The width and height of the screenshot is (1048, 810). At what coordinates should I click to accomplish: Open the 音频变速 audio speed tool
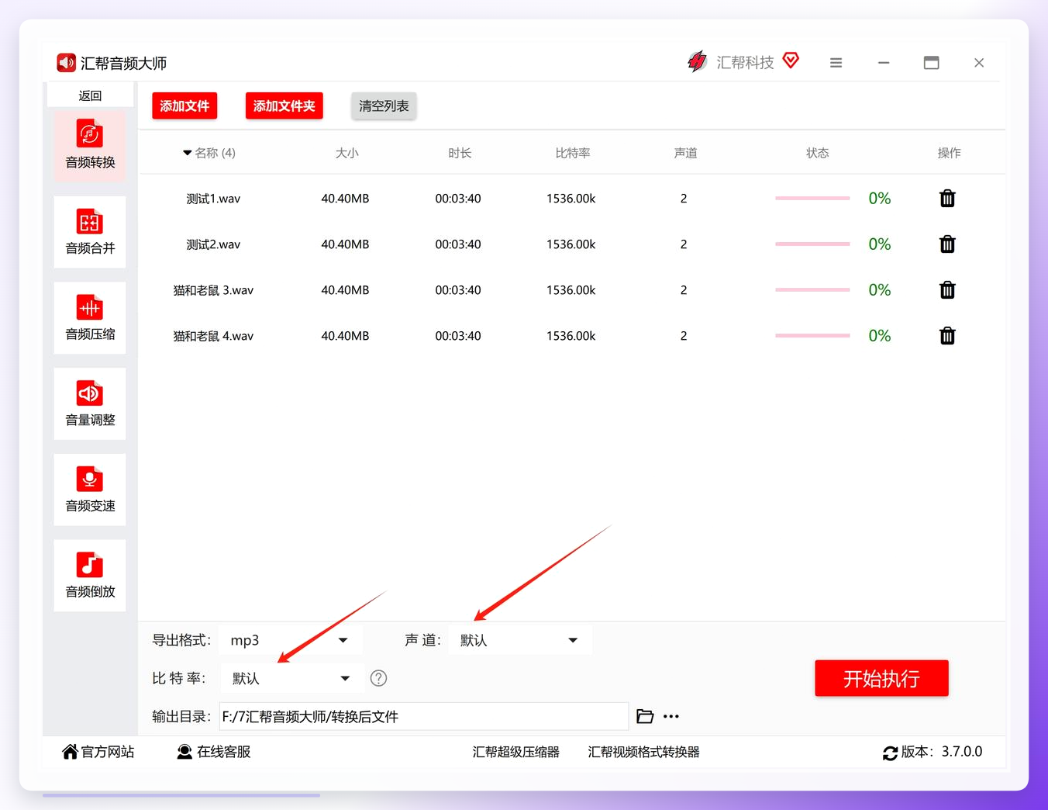click(90, 490)
